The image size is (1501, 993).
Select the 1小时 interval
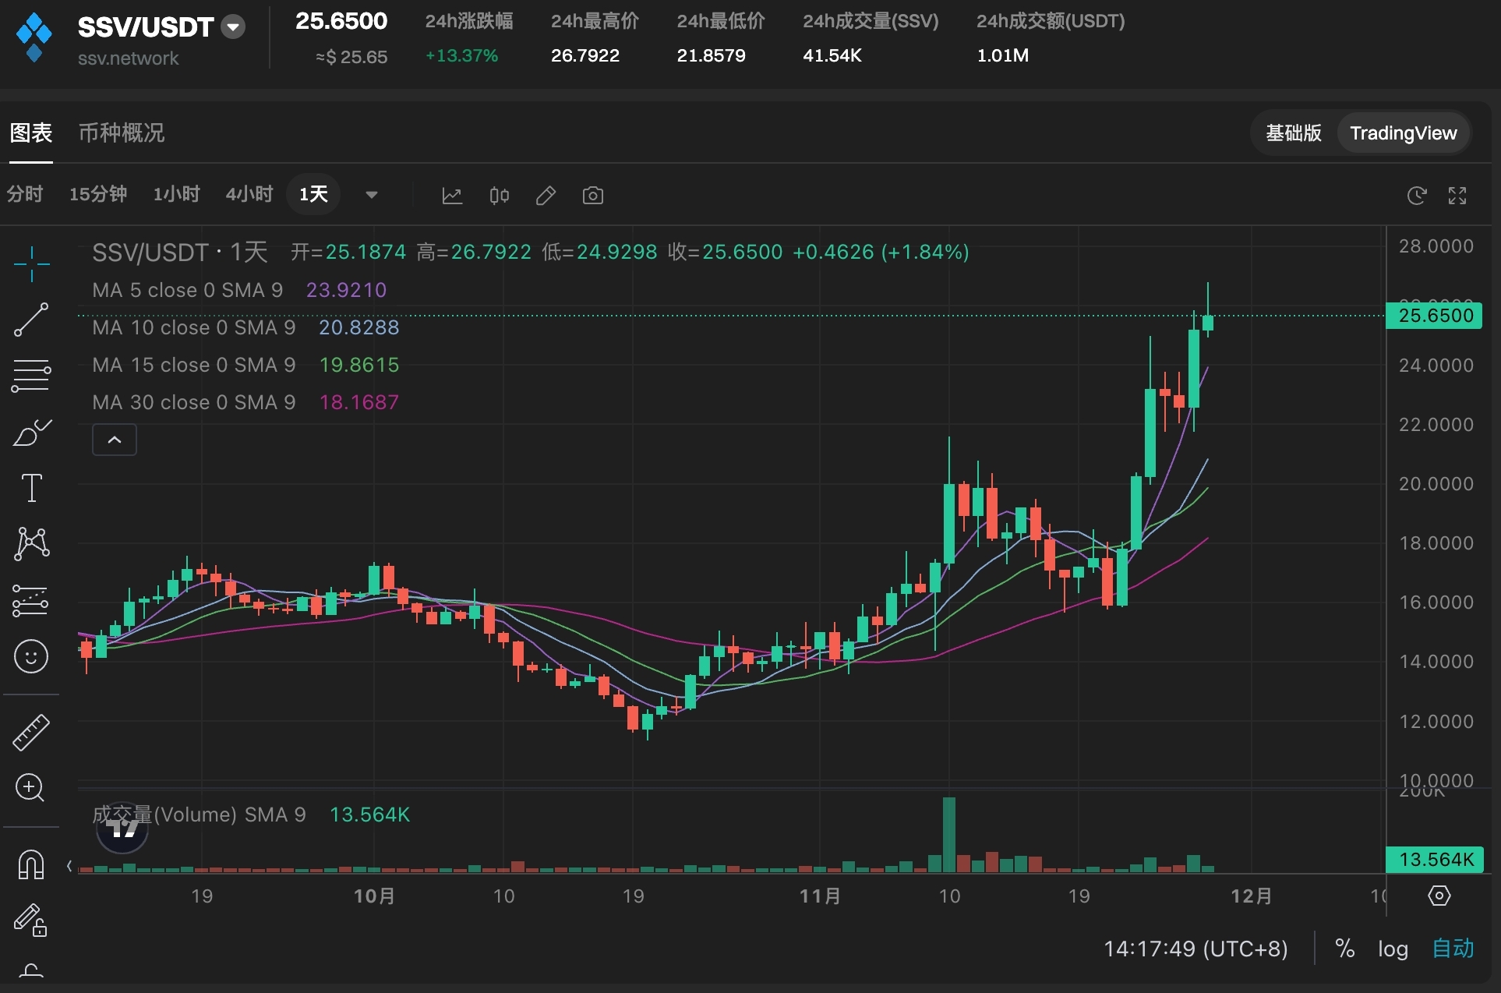177,194
